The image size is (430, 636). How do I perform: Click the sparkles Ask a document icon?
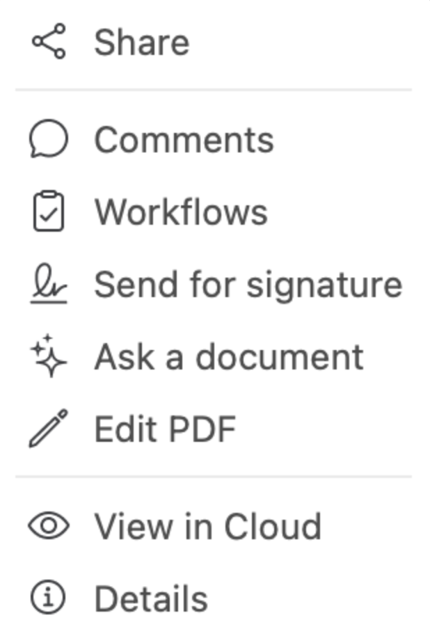pyautogui.click(x=47, y=355)
